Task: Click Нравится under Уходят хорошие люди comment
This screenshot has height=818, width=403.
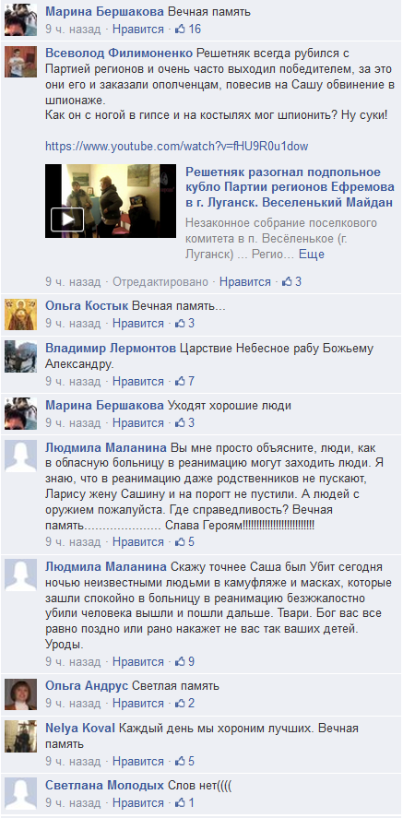Action: tap(138, 422)
